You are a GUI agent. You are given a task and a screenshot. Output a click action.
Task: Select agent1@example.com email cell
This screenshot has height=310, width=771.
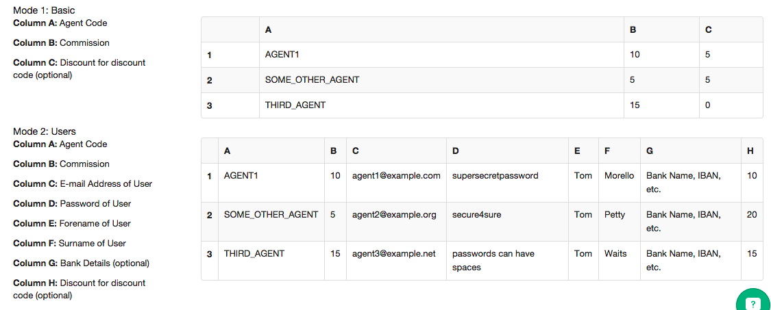tap(396, 182)
